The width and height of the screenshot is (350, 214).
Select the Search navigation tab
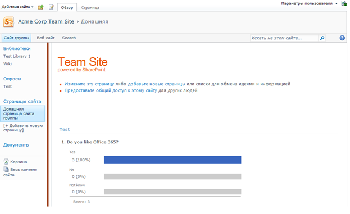(69, 38)
